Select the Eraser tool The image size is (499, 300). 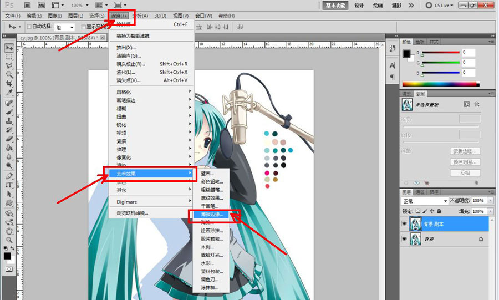pyautogui.click(x=9, y=139)
